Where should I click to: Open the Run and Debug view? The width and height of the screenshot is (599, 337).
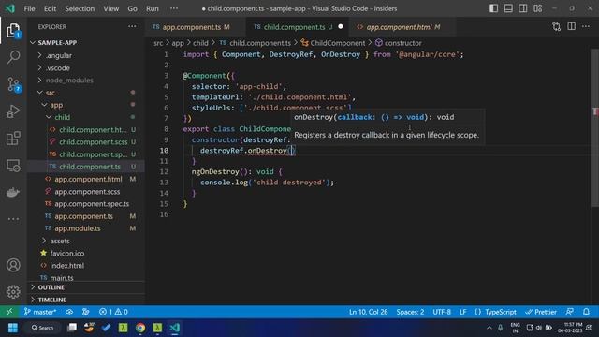13,111
